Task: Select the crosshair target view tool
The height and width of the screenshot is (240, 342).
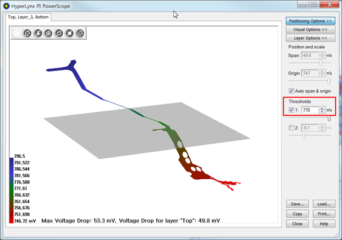Action: tap(48, 33)
